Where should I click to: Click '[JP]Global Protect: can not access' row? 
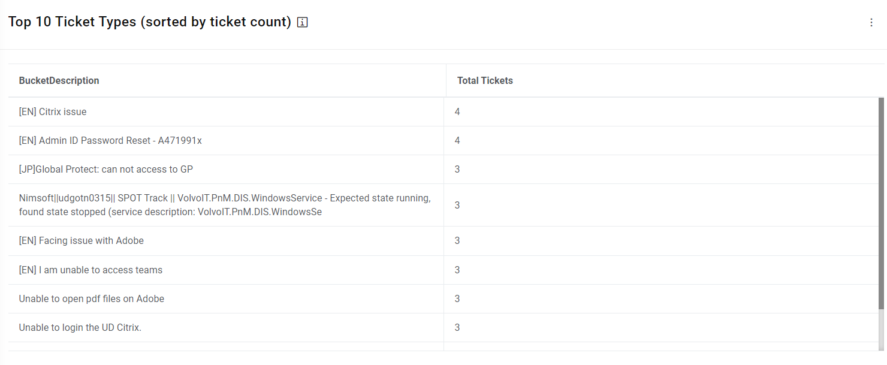pyautogui.click(x=106, y=170)
